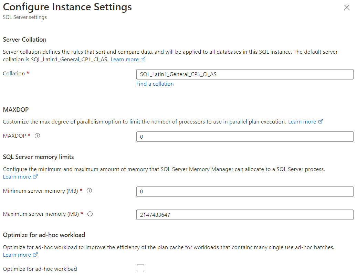Open Learn more link in MAXDOP description
This screenshot has width=357, height=278.
tap(302, 122)
